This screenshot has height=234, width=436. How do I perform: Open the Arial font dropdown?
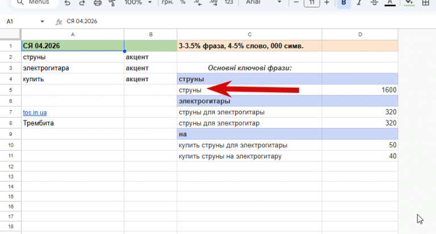click(x=263, y=2)
